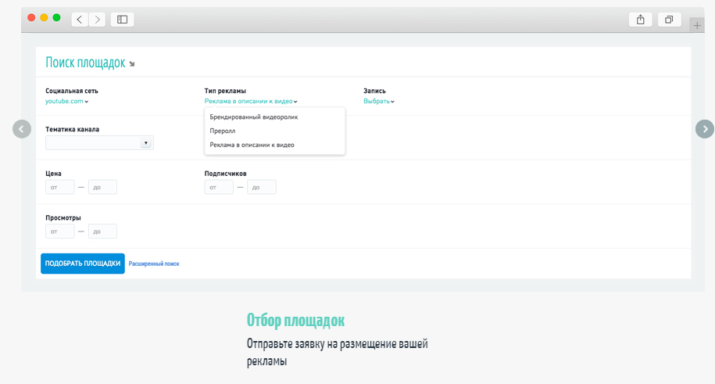
Task: Go to next slide with right arrow
Action: 704,129
